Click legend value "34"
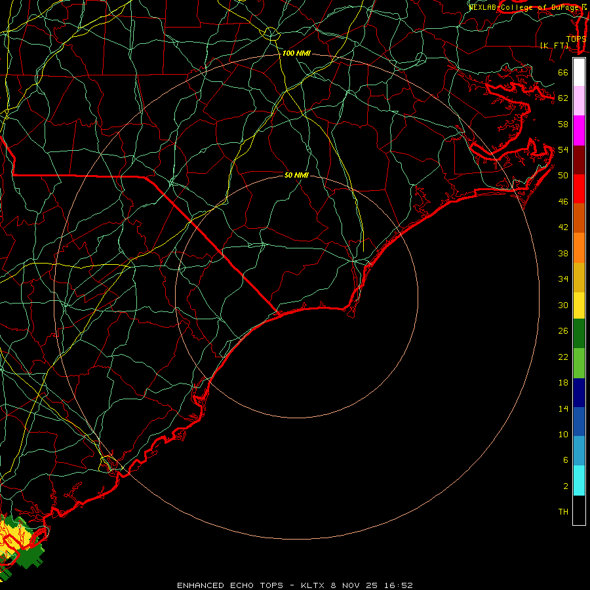The width and height of the screenshot is (590, 590). [x=563, y=279]
